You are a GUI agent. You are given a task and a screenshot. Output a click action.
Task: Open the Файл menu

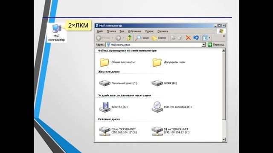point(100,31)
